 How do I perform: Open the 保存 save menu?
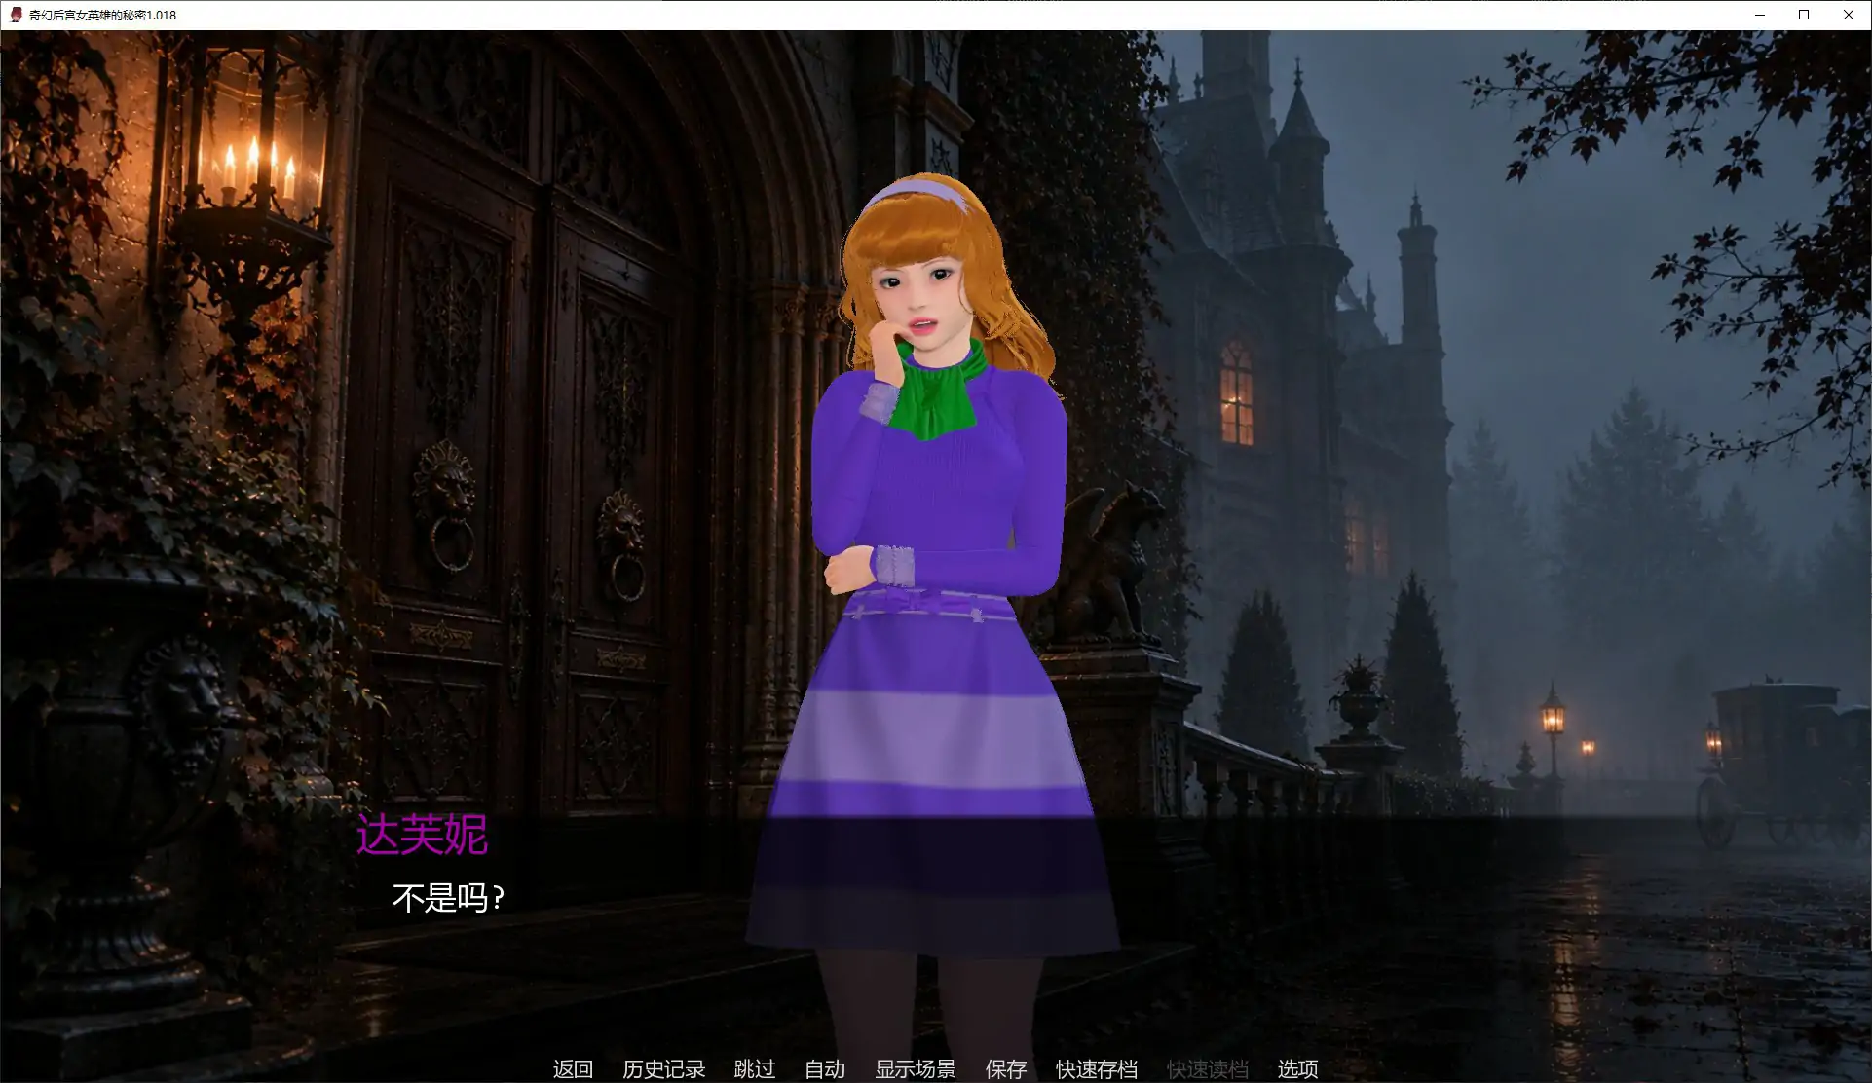(x=1006, y=1069)
